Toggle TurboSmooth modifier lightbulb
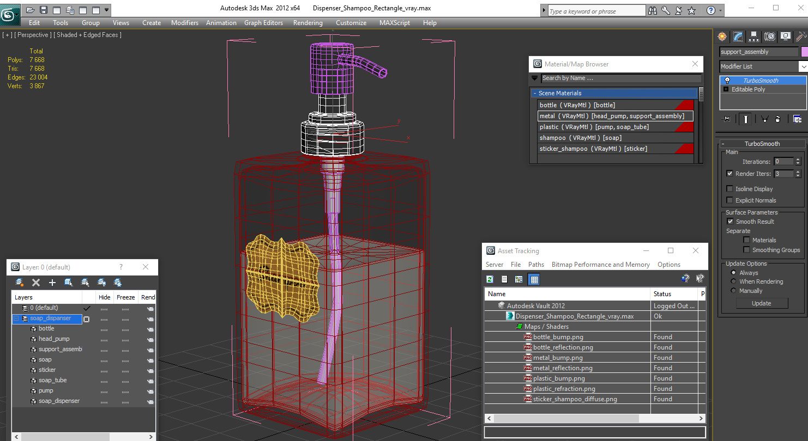 coord(727,81)
